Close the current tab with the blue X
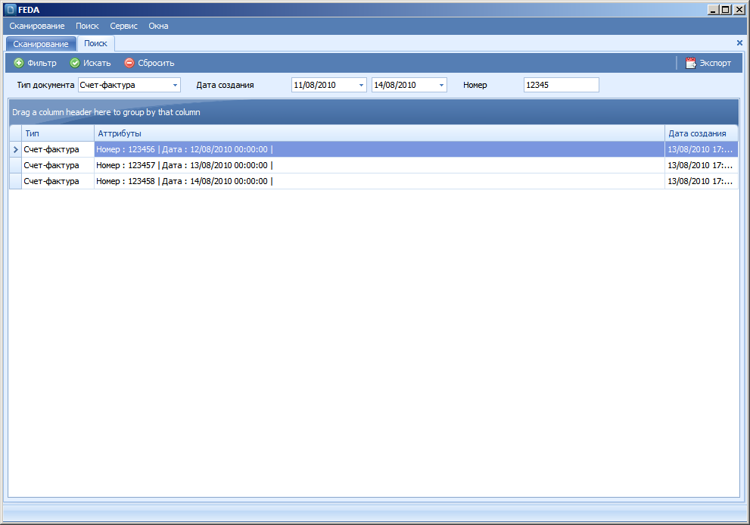The width and height of the screenshot is (750, 525). click(x=739, y=42)
